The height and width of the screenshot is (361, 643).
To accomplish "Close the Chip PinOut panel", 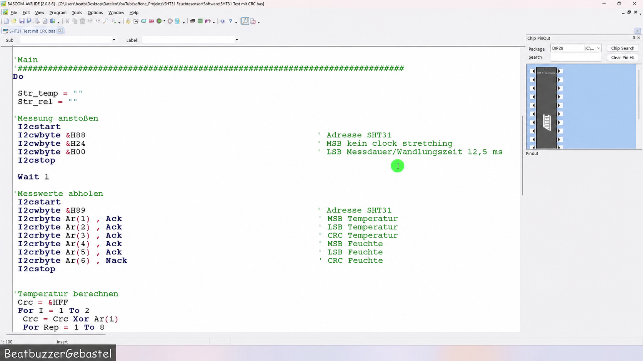I will pyautogui.click(x=639, y=38).
